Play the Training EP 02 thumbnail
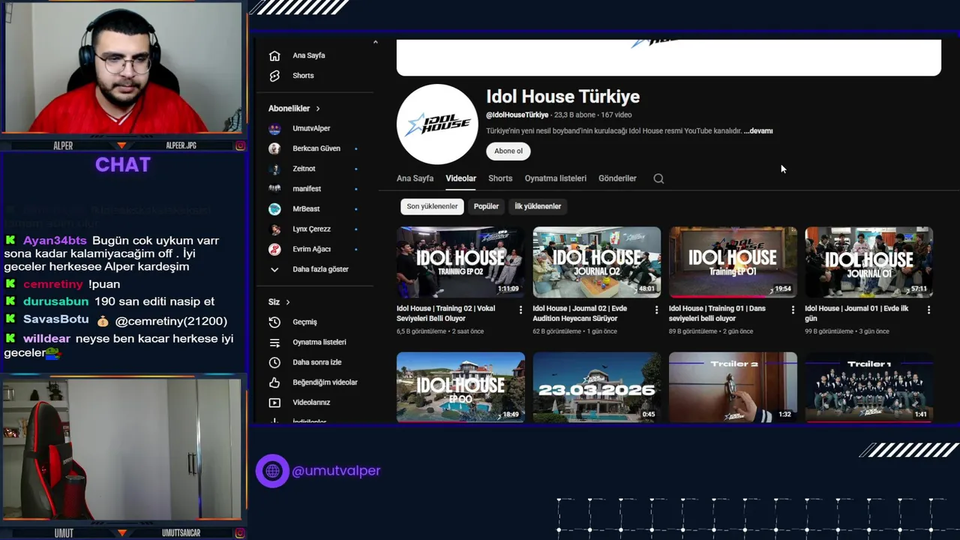The width and height of the screenshot is (960, 540). pyautogui.click(x=460, y=262)
